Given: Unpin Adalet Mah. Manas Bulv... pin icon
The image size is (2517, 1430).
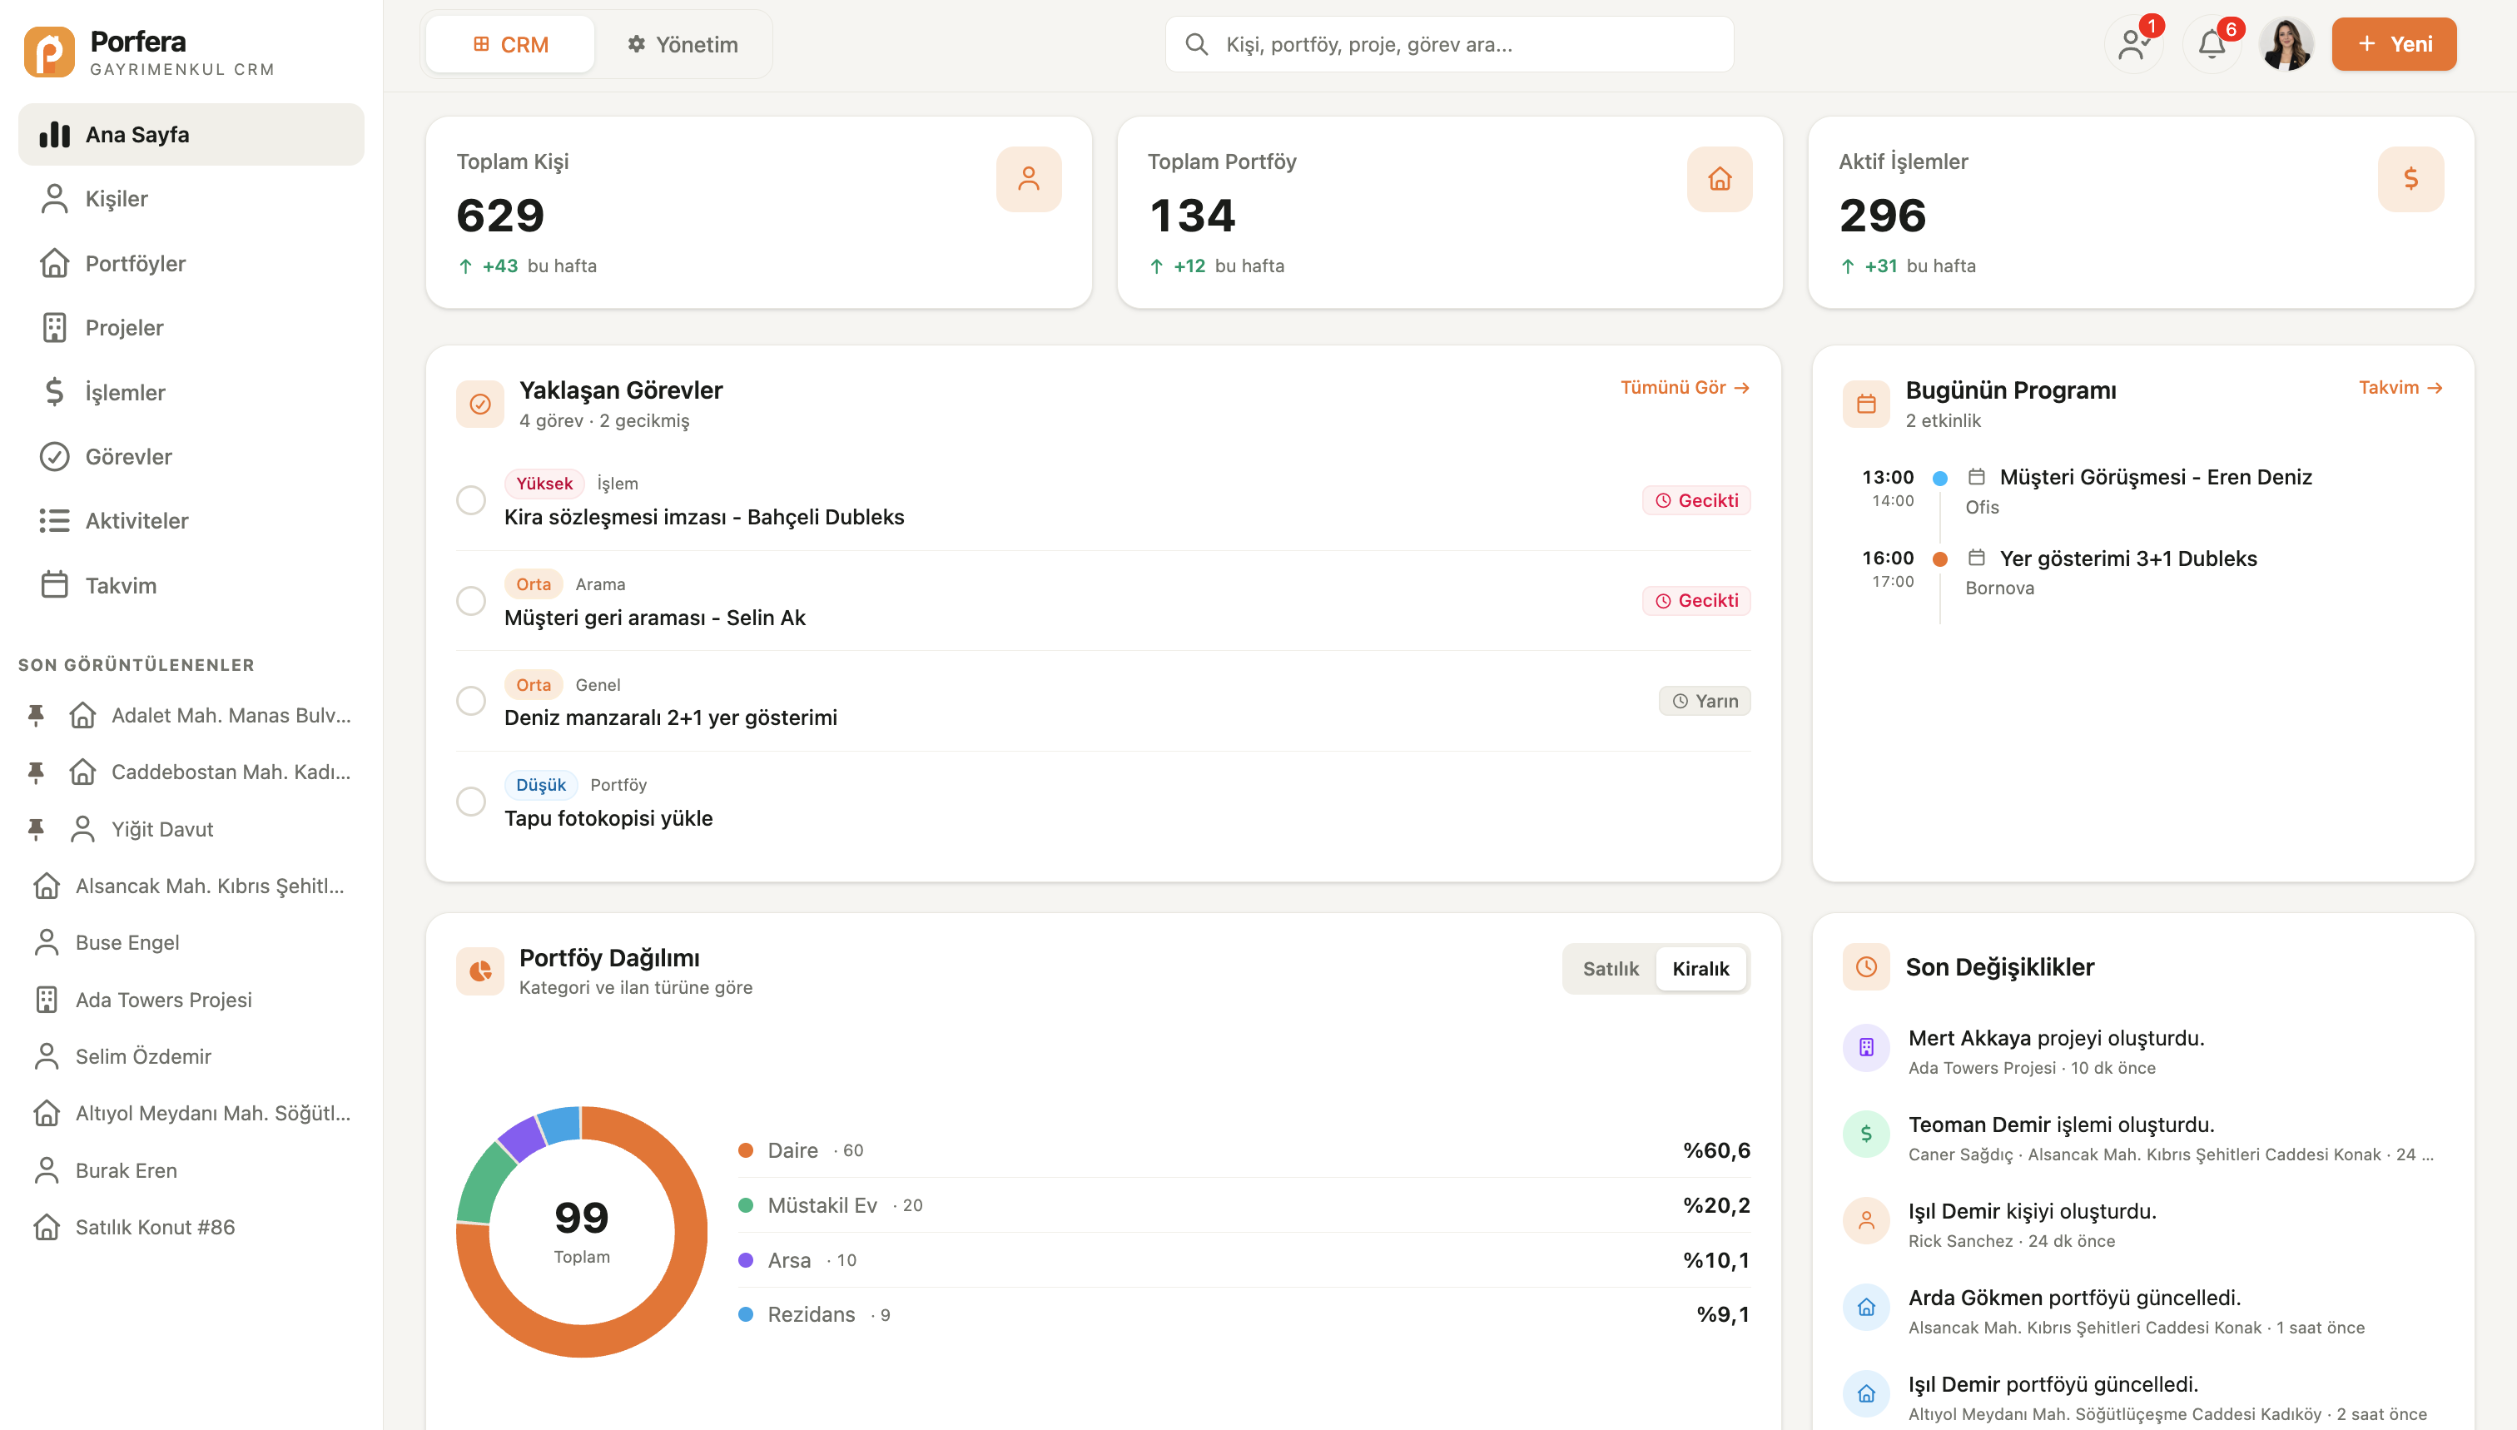Looking at the screenshot, I should (x=35, y=715).
